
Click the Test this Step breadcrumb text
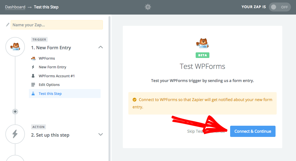tap(46, 7)
